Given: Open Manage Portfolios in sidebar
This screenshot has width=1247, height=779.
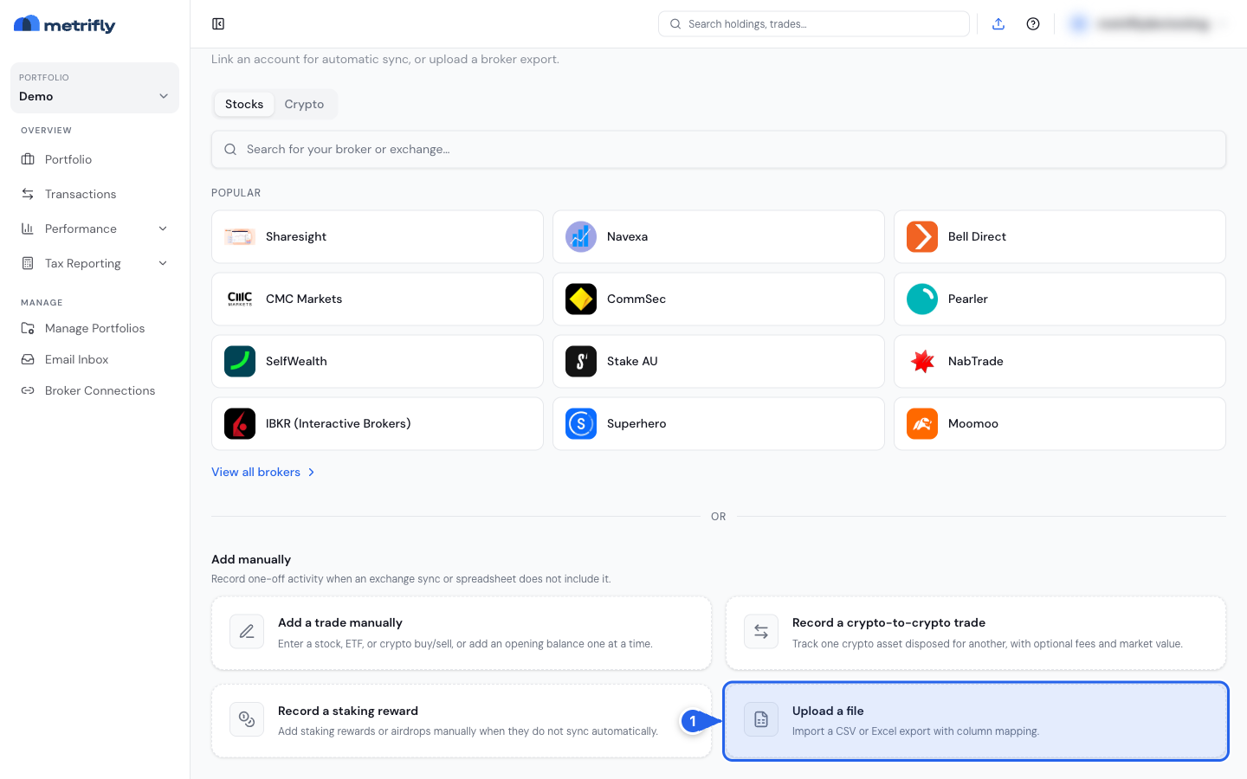Looking at the screenshot, I should [95, 328].
